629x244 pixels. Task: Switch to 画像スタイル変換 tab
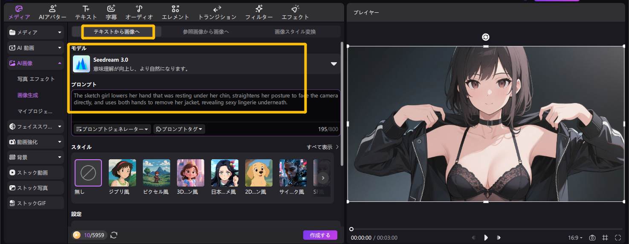(295, 32)
